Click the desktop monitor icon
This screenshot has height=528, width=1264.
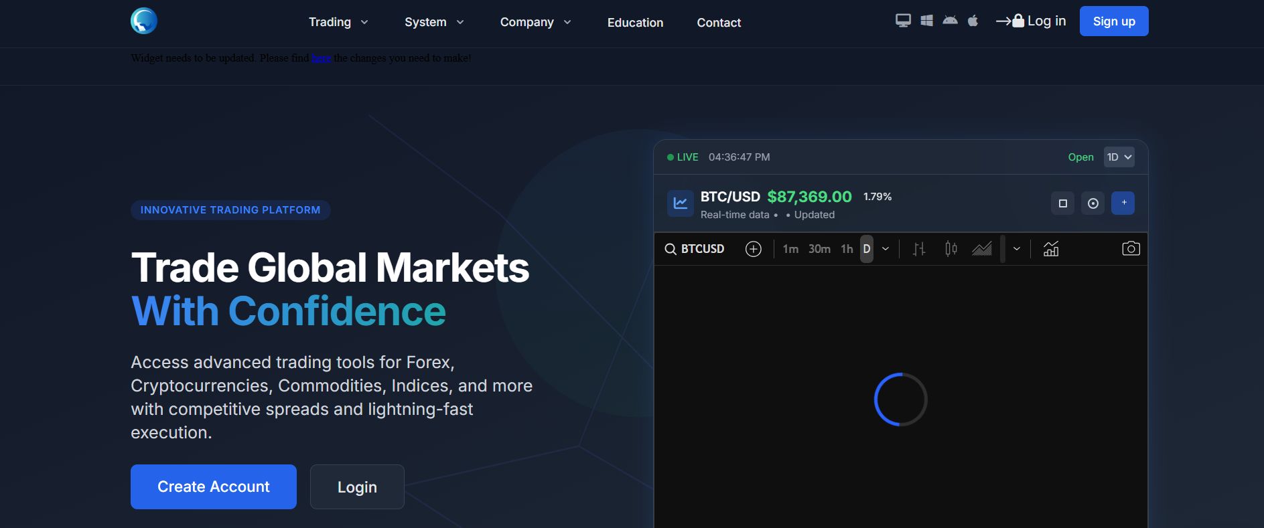coord(903,21)
